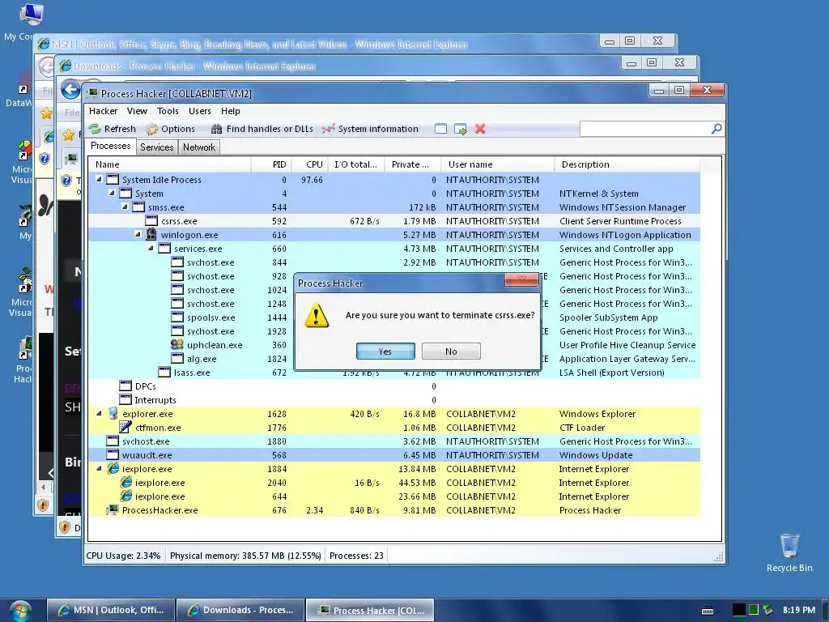Click the search magnifier icon
The width and height of the screenshot is (829, 622).
coord(716,129)
